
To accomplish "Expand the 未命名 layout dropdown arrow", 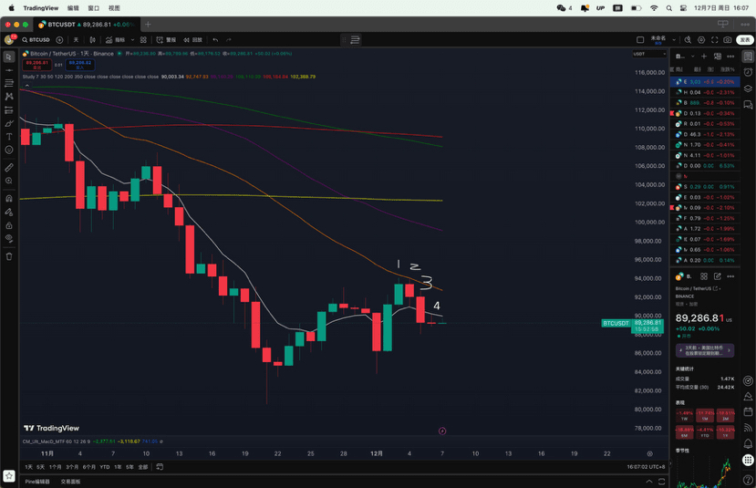I will (x=674, y=40).
